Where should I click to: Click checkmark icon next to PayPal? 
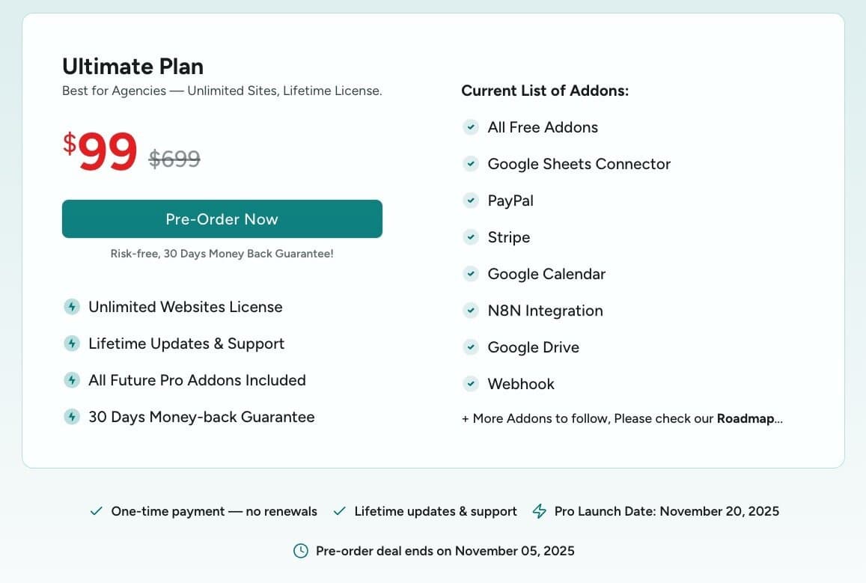point(471,201)
